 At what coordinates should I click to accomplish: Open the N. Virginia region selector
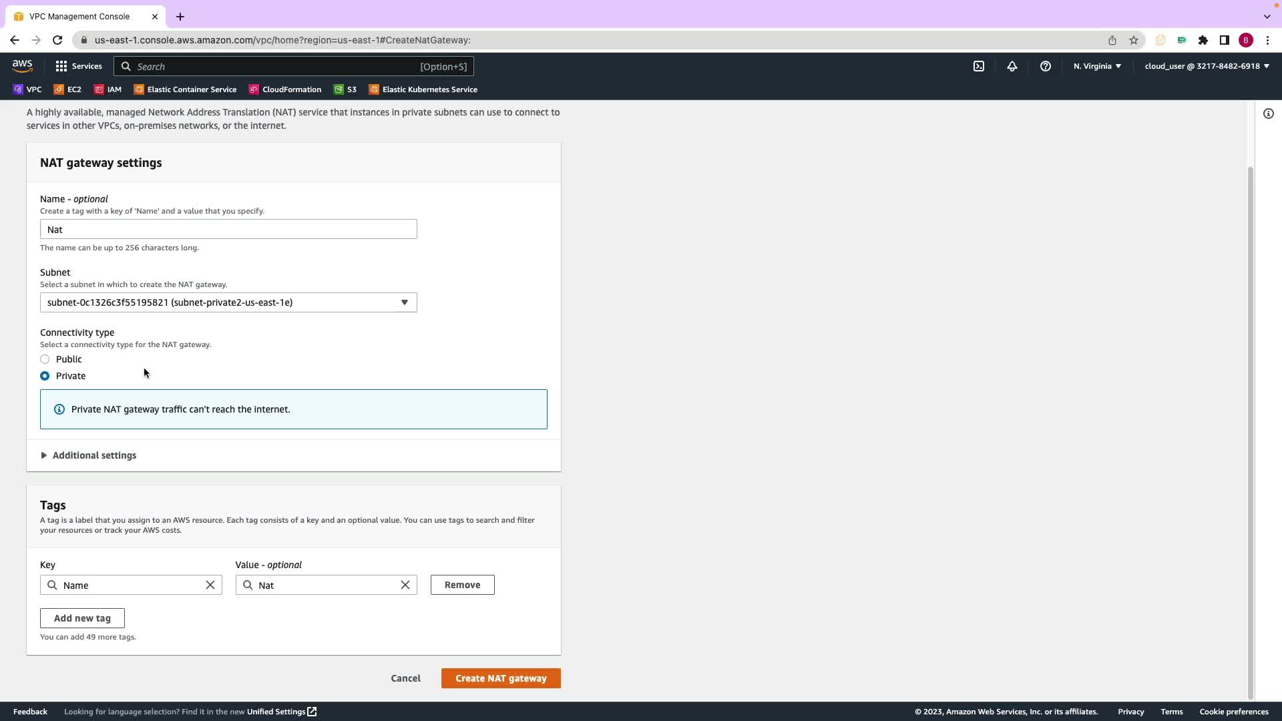coord(1097,66)
